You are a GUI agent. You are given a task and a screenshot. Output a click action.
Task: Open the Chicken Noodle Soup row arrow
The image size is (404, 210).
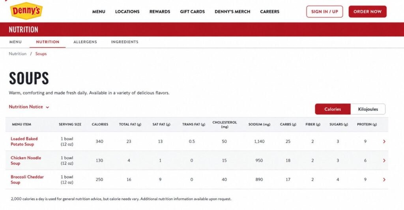click(x=384, y=161)
